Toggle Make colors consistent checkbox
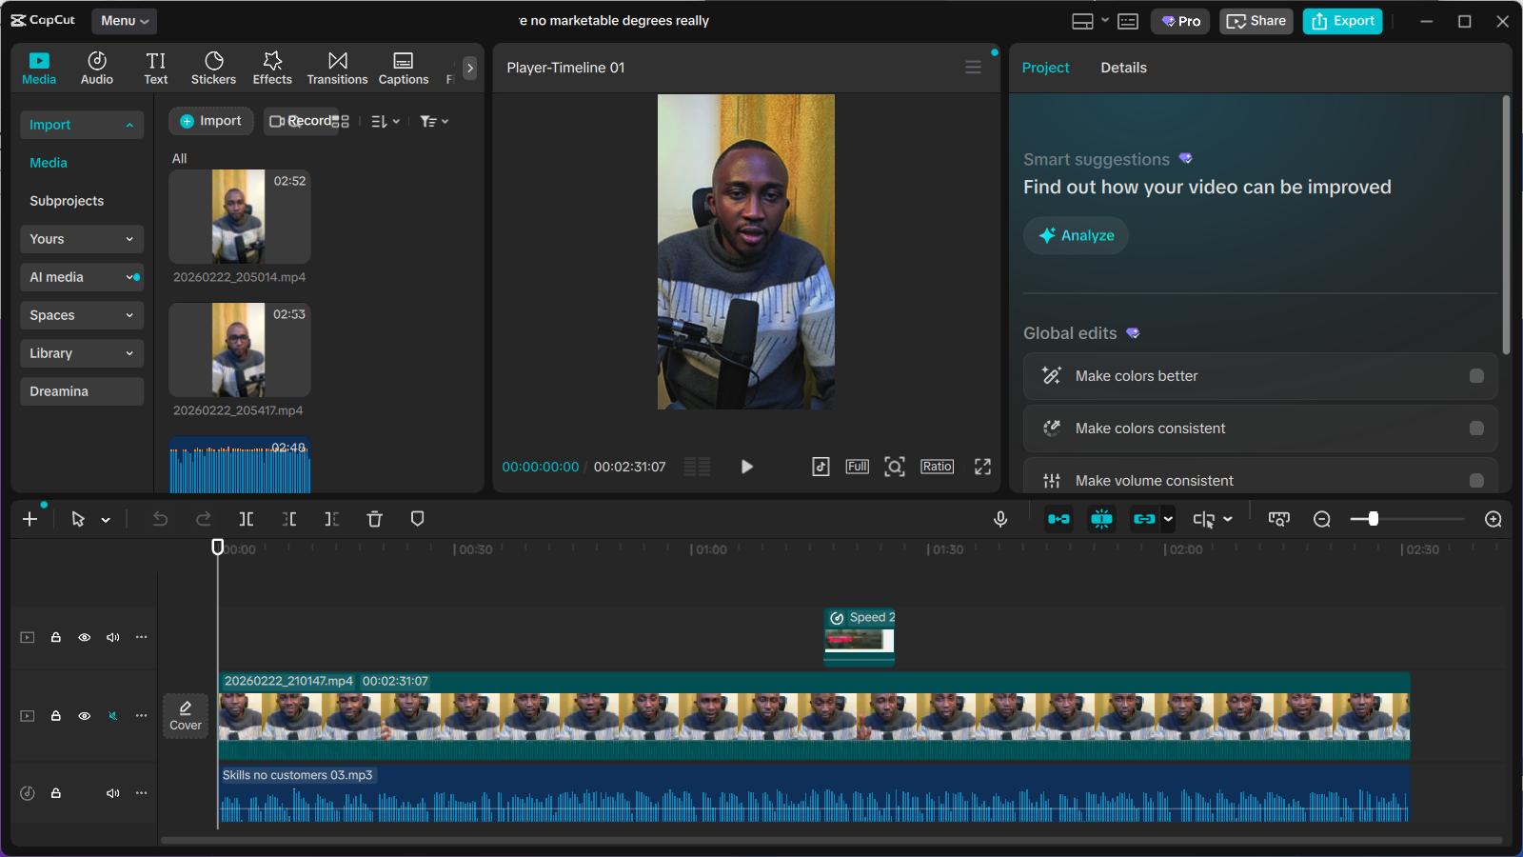This screenshot has height=857, width=1523. pos(1476,428)
